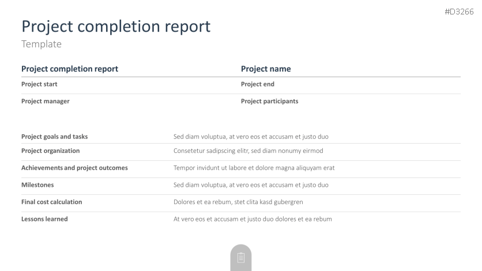The height and width of the screenshot is (271, 482).
Task: Click the "Dolores et ea rebum, stet" text
Action: click(x=238, y=202)
